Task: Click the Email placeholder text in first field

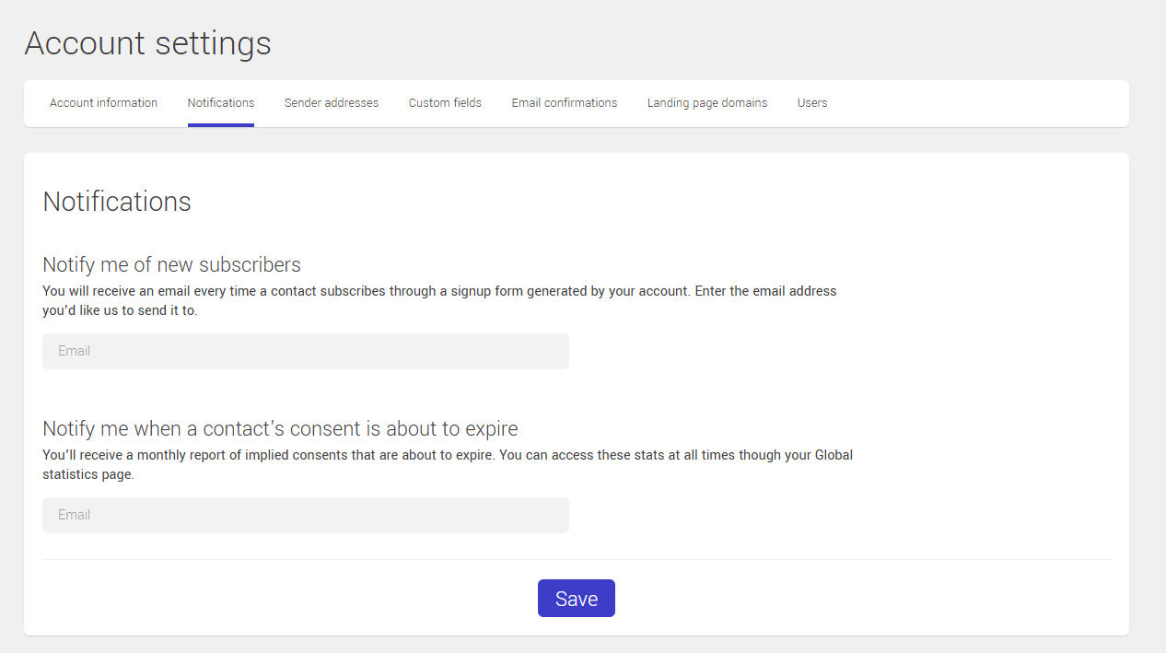Action: point(75,351)
